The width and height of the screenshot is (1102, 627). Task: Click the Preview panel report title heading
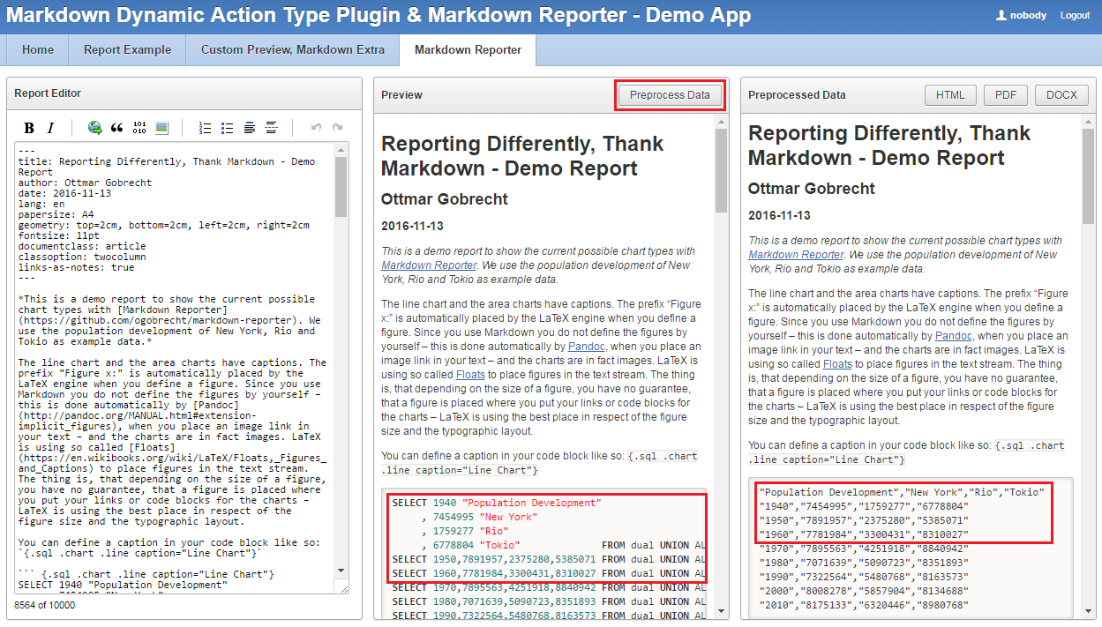tap(522, 156)
